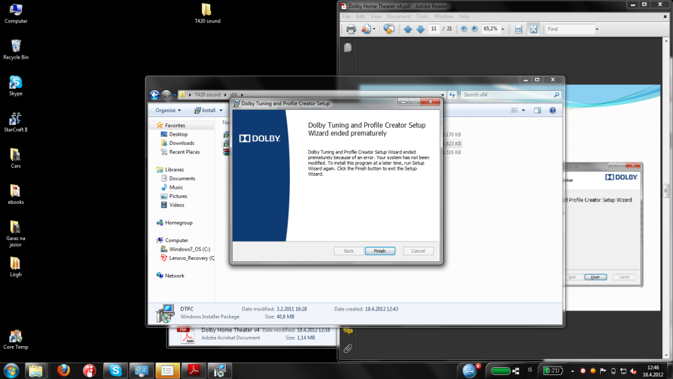Select the T420 sound folder on desktop

[x=207, y=14]
